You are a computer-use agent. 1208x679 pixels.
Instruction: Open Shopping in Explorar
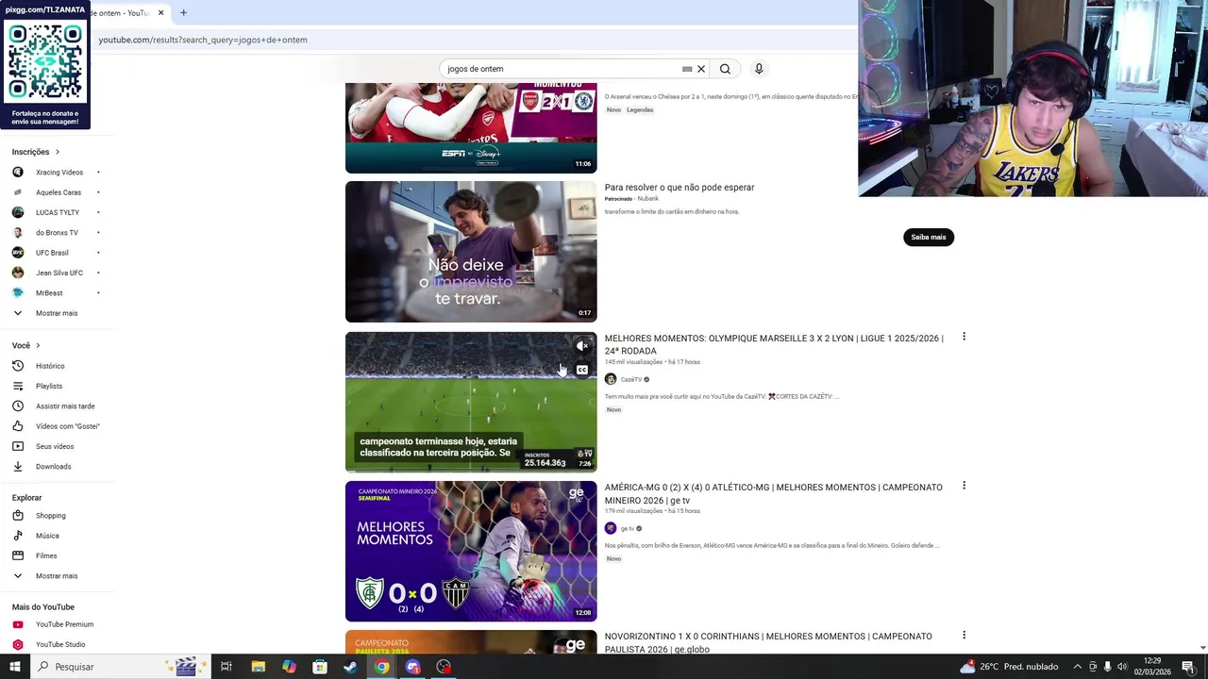51,516
